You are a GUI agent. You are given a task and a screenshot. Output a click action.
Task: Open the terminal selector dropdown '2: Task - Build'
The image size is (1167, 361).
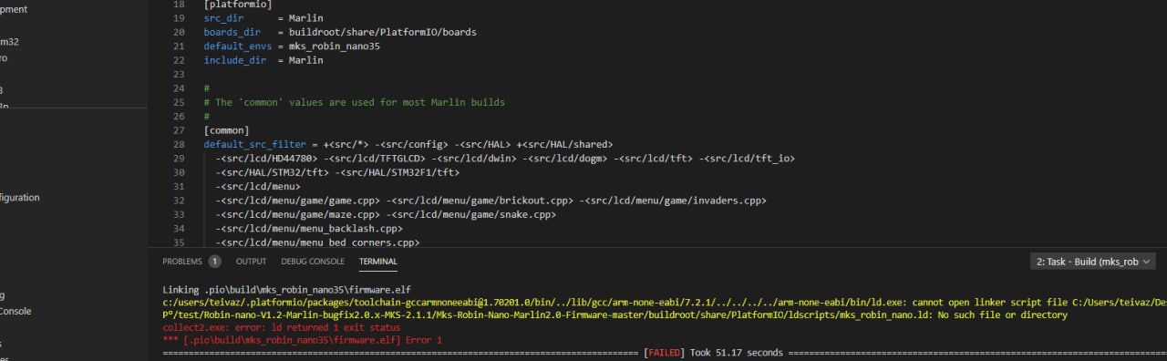(x=1093, y=261)
